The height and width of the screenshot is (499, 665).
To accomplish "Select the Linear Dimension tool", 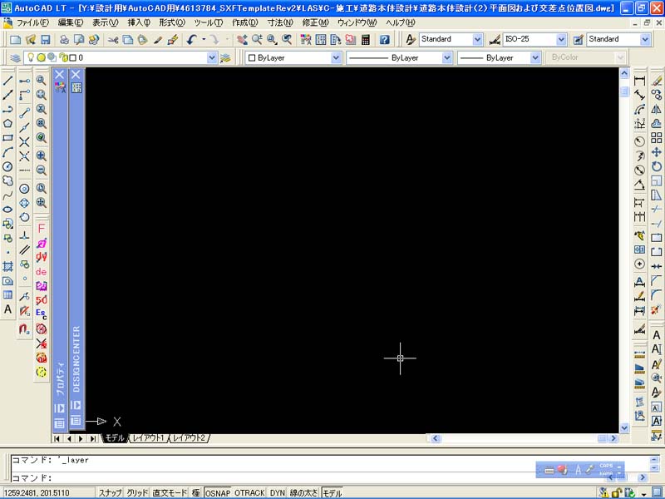I will click(x=639, y=80).
